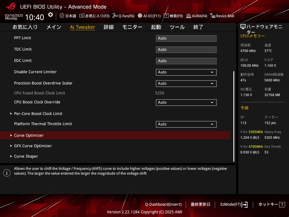Screen dimensions: 289x217
Task: Click the globe language icon
Action: [x=62, y=16]
